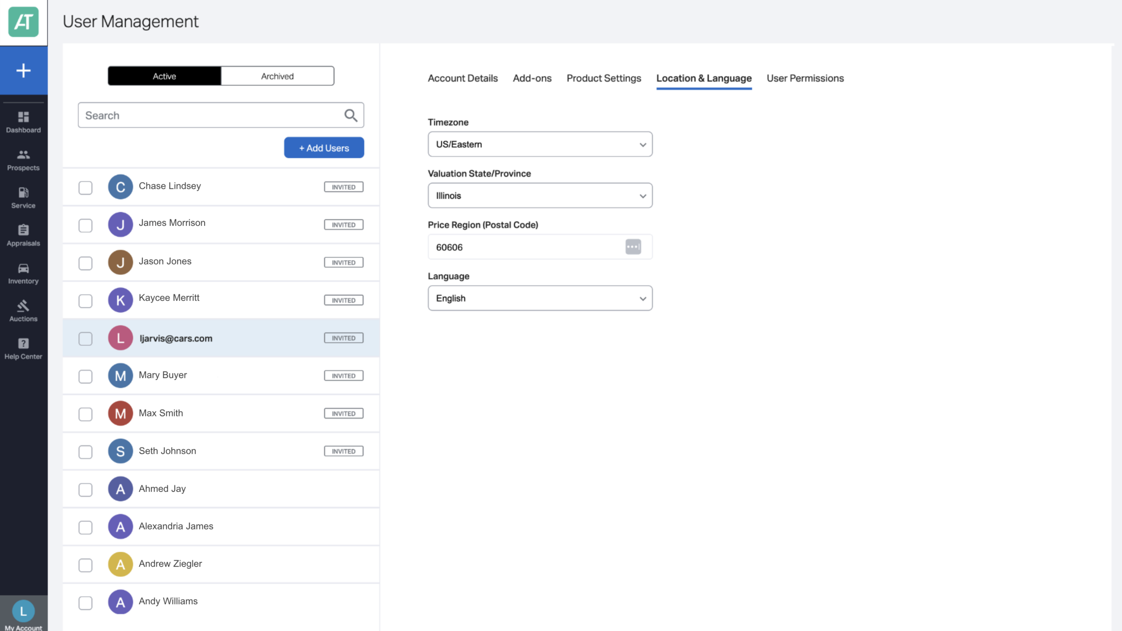Switch to the Account Details tab
1122x631 pixels.
463,78
